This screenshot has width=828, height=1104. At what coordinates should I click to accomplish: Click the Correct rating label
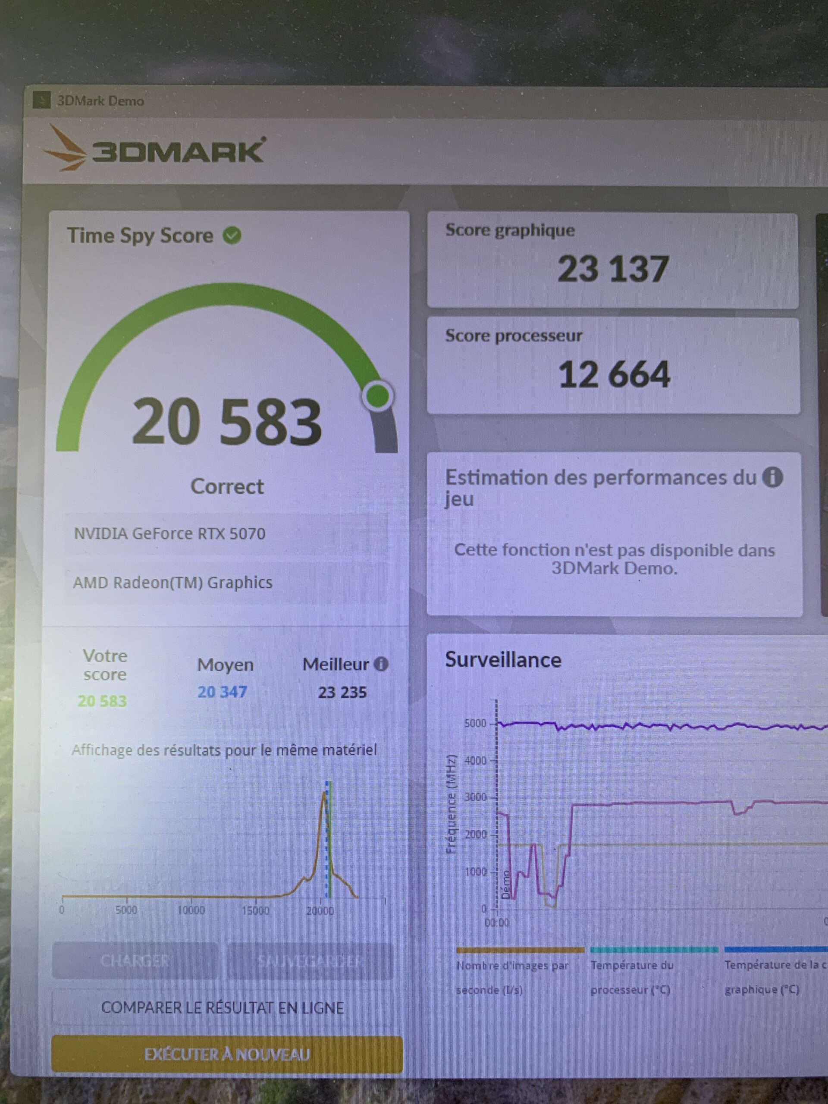[227, 486]
